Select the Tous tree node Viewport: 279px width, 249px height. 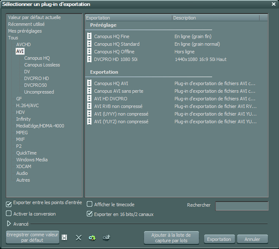coord(13,38)
